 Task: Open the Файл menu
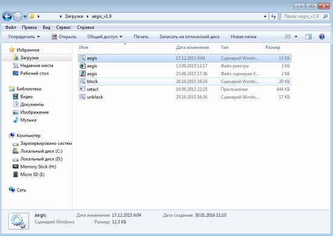[x=10, y=27]
